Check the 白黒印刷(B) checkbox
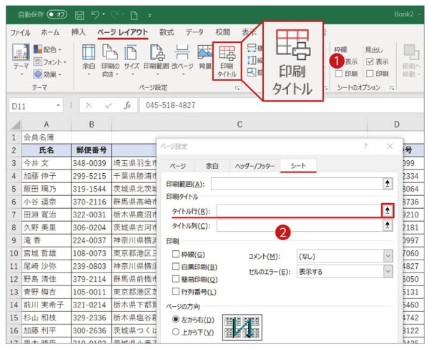The width and height of the screenshot is (429, 349). (176, 266)
